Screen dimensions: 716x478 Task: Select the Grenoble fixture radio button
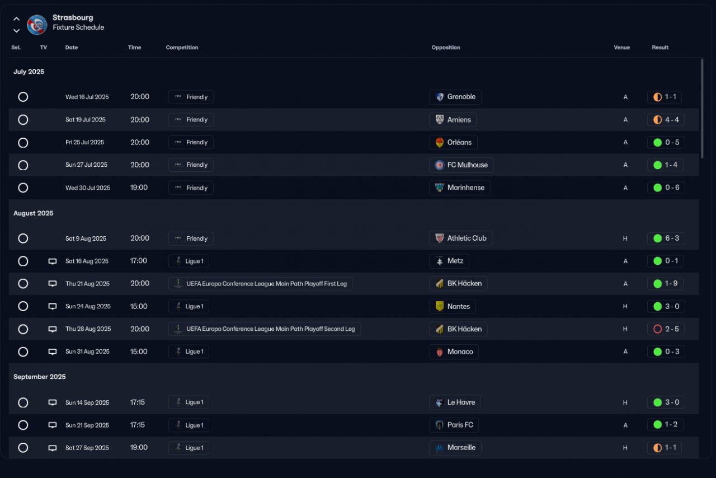tap(23, 97)
